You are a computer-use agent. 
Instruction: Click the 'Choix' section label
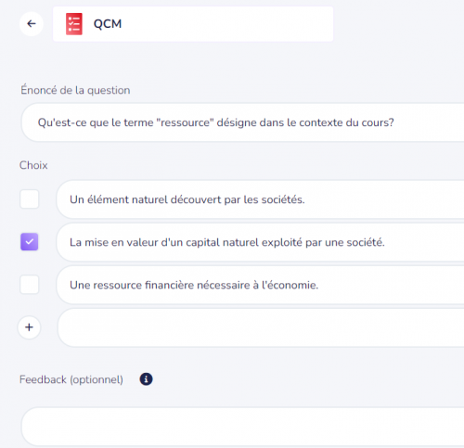pos(33,165)
